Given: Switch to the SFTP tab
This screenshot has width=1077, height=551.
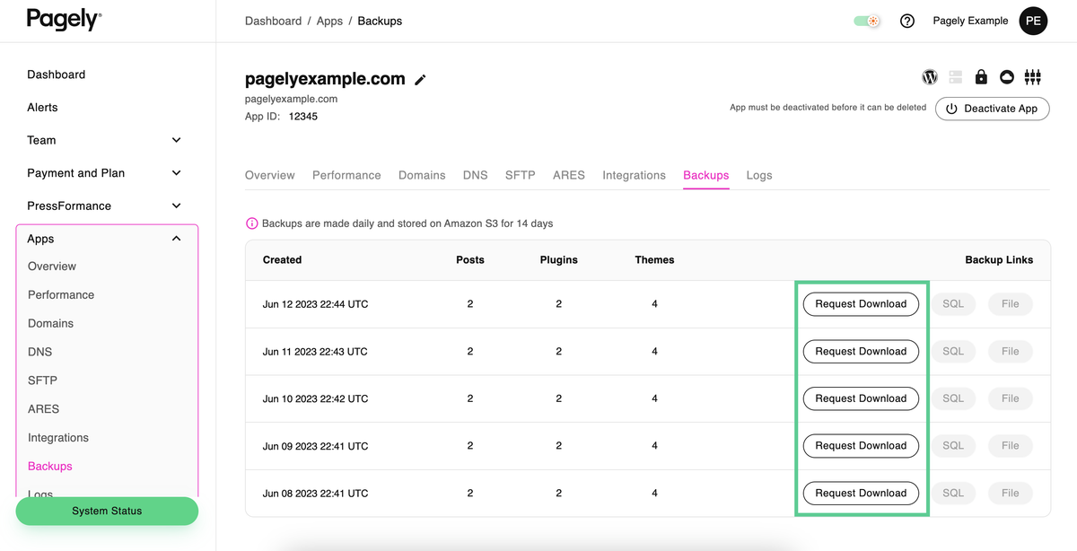Looking at the screenshot, I should (521, 175).
